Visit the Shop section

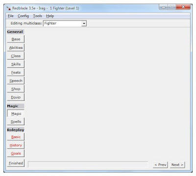[x=16, y=89]
